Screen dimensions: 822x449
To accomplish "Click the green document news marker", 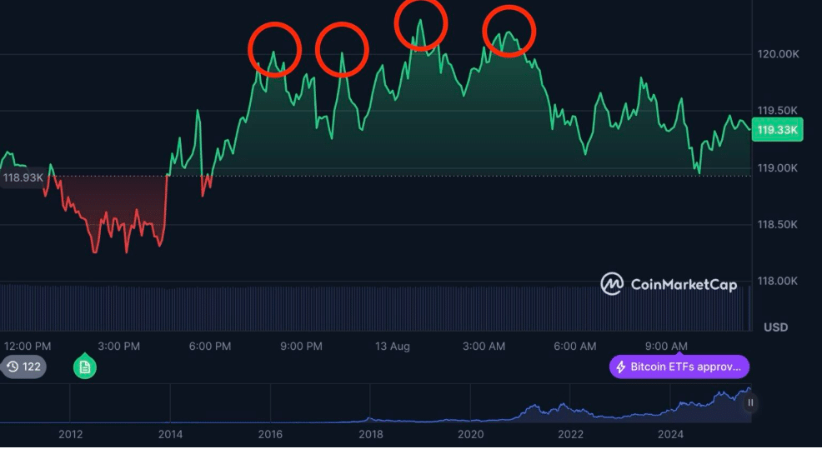I will pyautogui.click(x=85, y=367).
